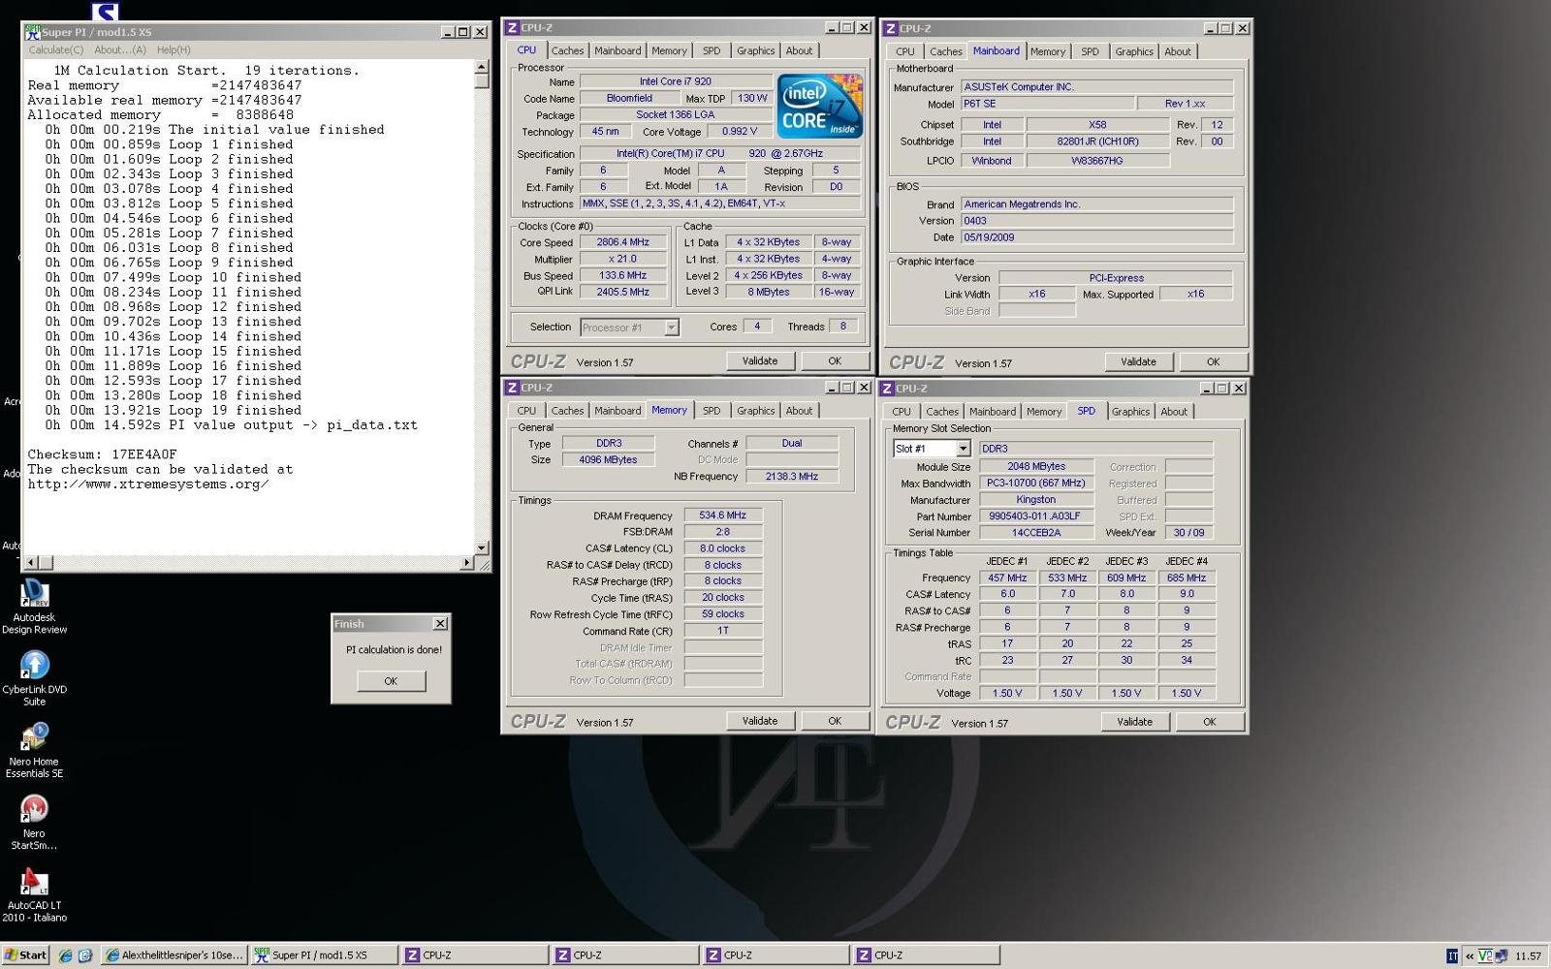The image size is (1551, 969).
Task: Click the Manufacturer value Kingston in SPD
Action: (x=1036, y=500)
